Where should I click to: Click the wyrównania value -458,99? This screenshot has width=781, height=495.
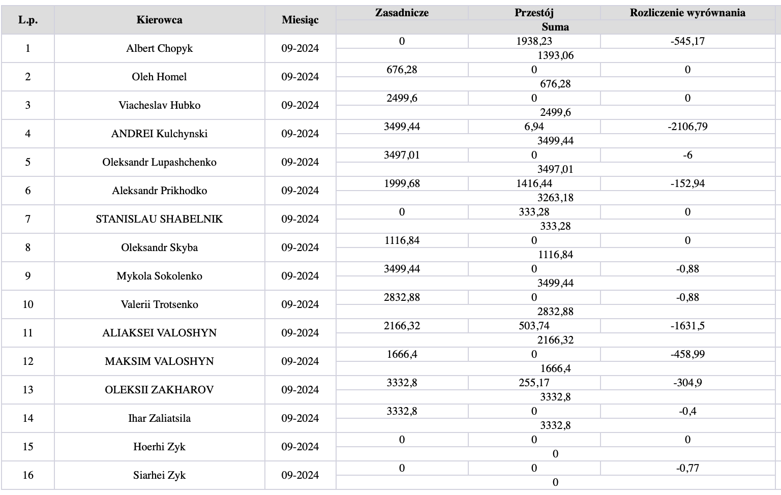[x=687, y=354]
